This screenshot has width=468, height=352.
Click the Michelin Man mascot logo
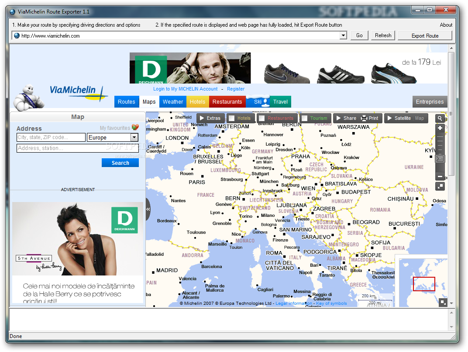pos(29,98)
